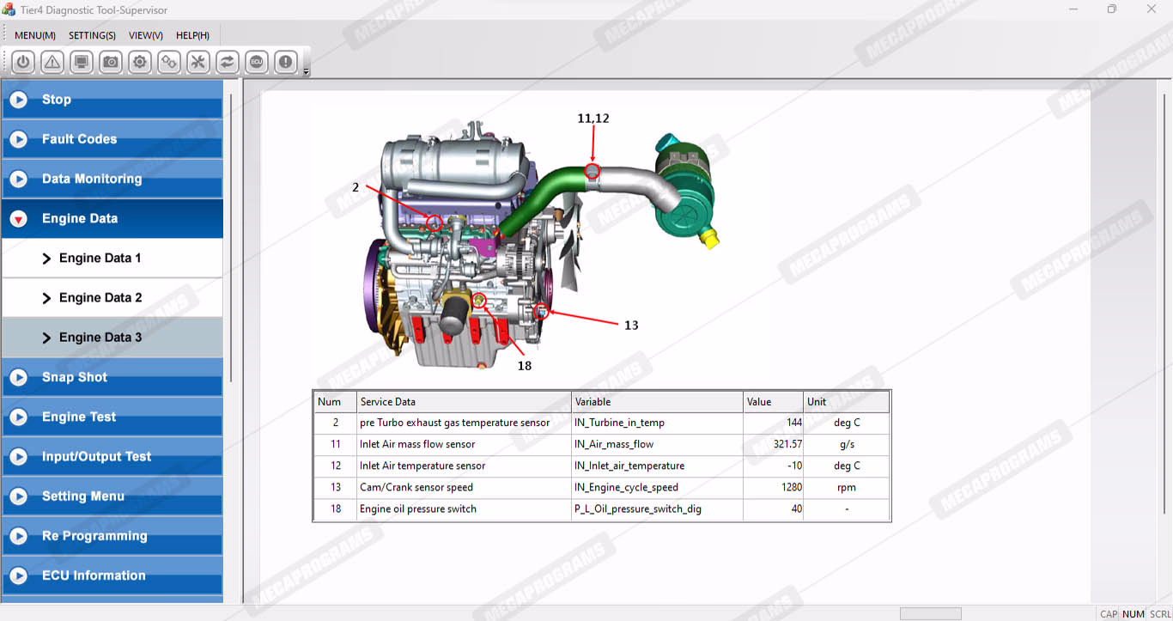Click the play icon beside ECU Information
The width and height of the screenshot is (1173, 621).
coord(18,575)
